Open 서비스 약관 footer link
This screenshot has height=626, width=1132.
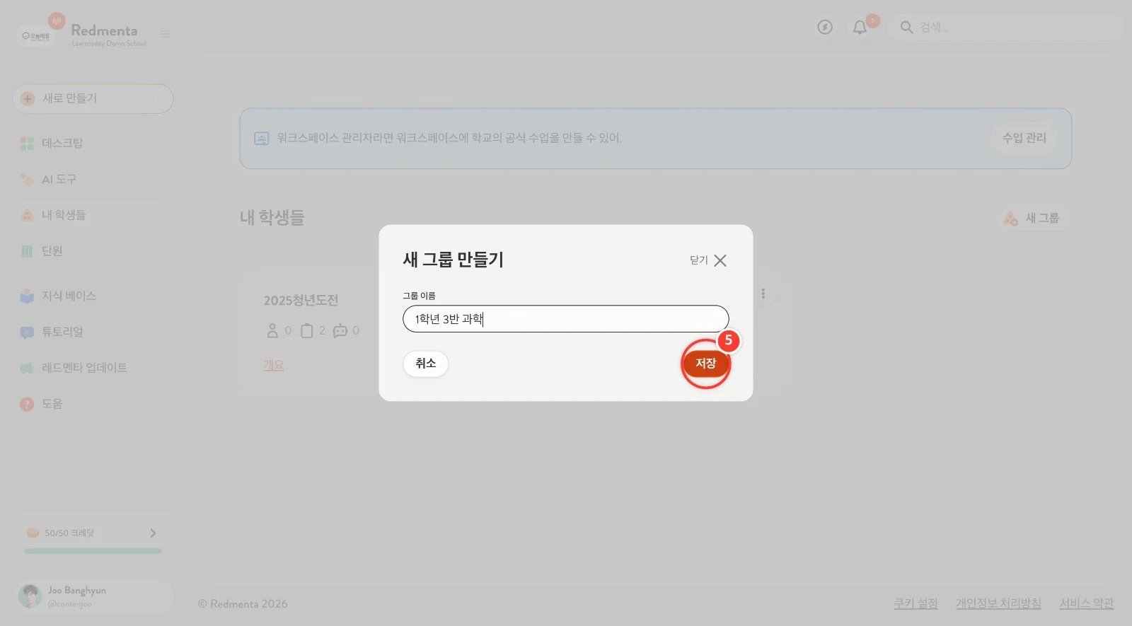point(1086,603)
